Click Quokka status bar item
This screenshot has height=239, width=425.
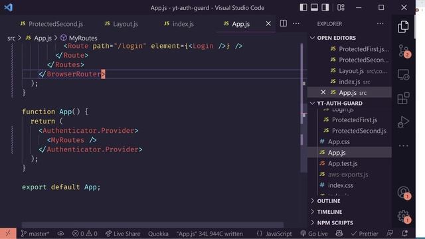point(158,233)
